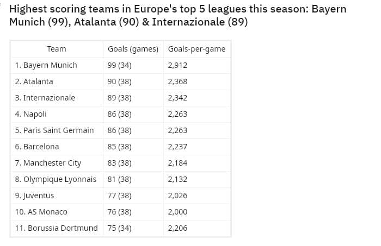Click the 99 (34) goals cell

[x=119, y=65]
